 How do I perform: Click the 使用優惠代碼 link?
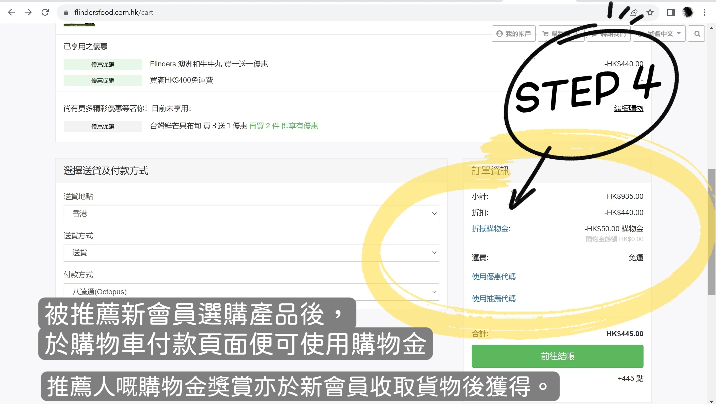[x=493, y=276]
